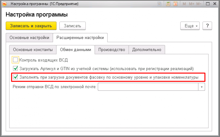This screenshot has width=220, height=137.
Task: Open the calculator icon in title bar
Action: pyautogui.click(x=168, y=4)
